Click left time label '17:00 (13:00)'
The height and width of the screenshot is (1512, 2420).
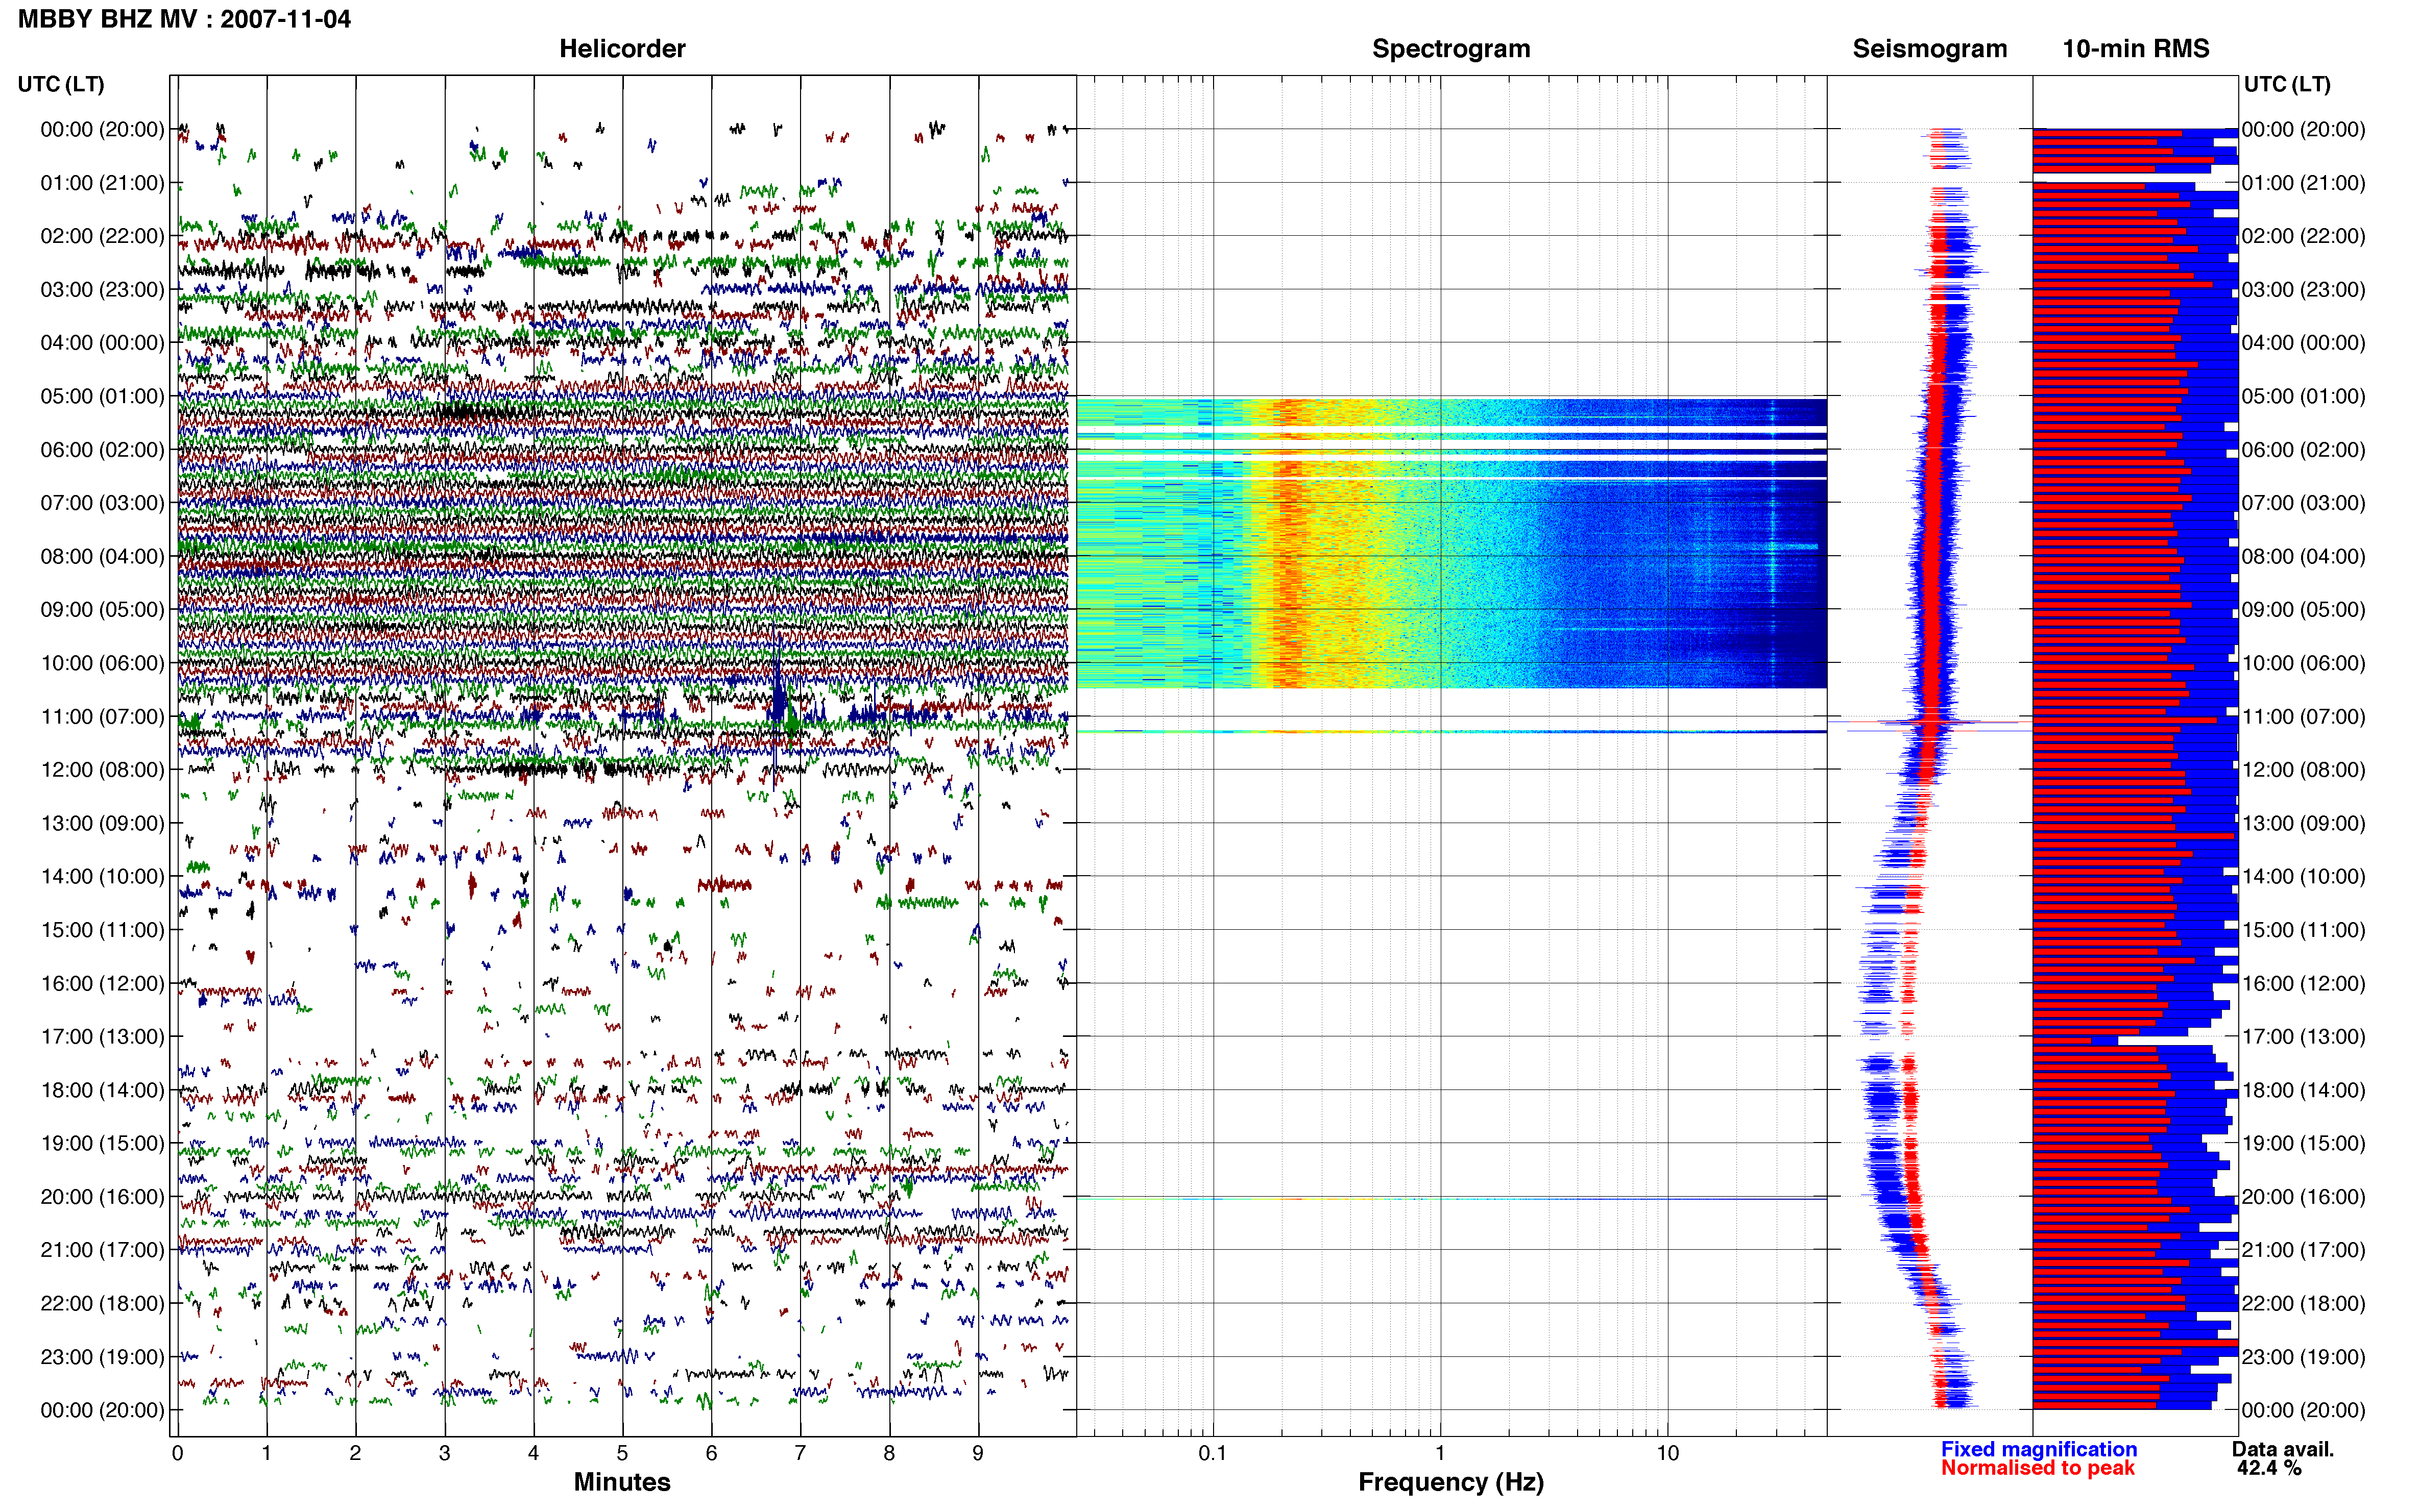[102, 1037]
